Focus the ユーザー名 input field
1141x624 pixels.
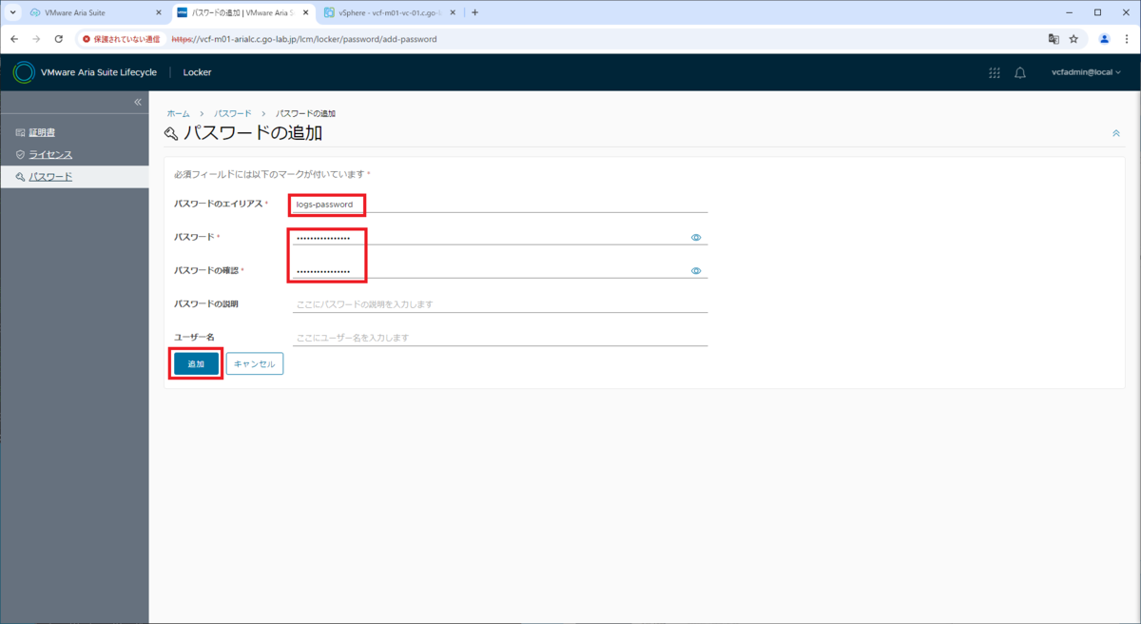pos(500,338)
